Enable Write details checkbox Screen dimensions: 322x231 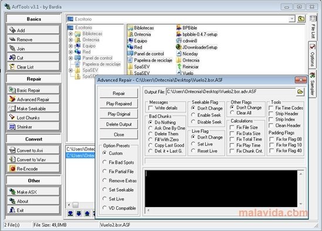(x=151, y=108)
